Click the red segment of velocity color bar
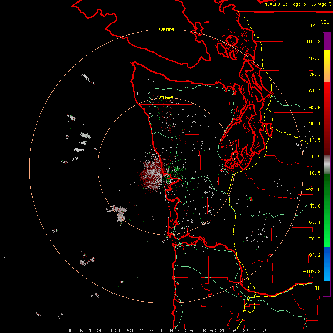 tap(327, 118)
